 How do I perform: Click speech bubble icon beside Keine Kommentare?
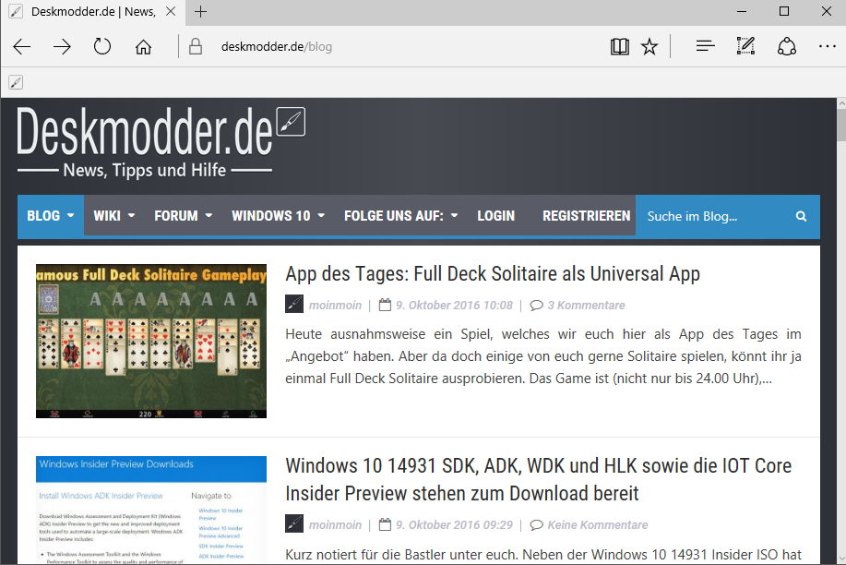point(536,525)
